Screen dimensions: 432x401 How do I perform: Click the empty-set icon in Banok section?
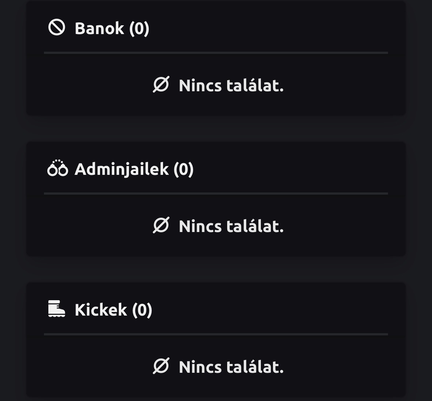click(161, 85)
